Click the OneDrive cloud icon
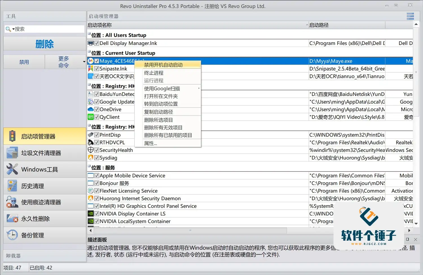 91,109
